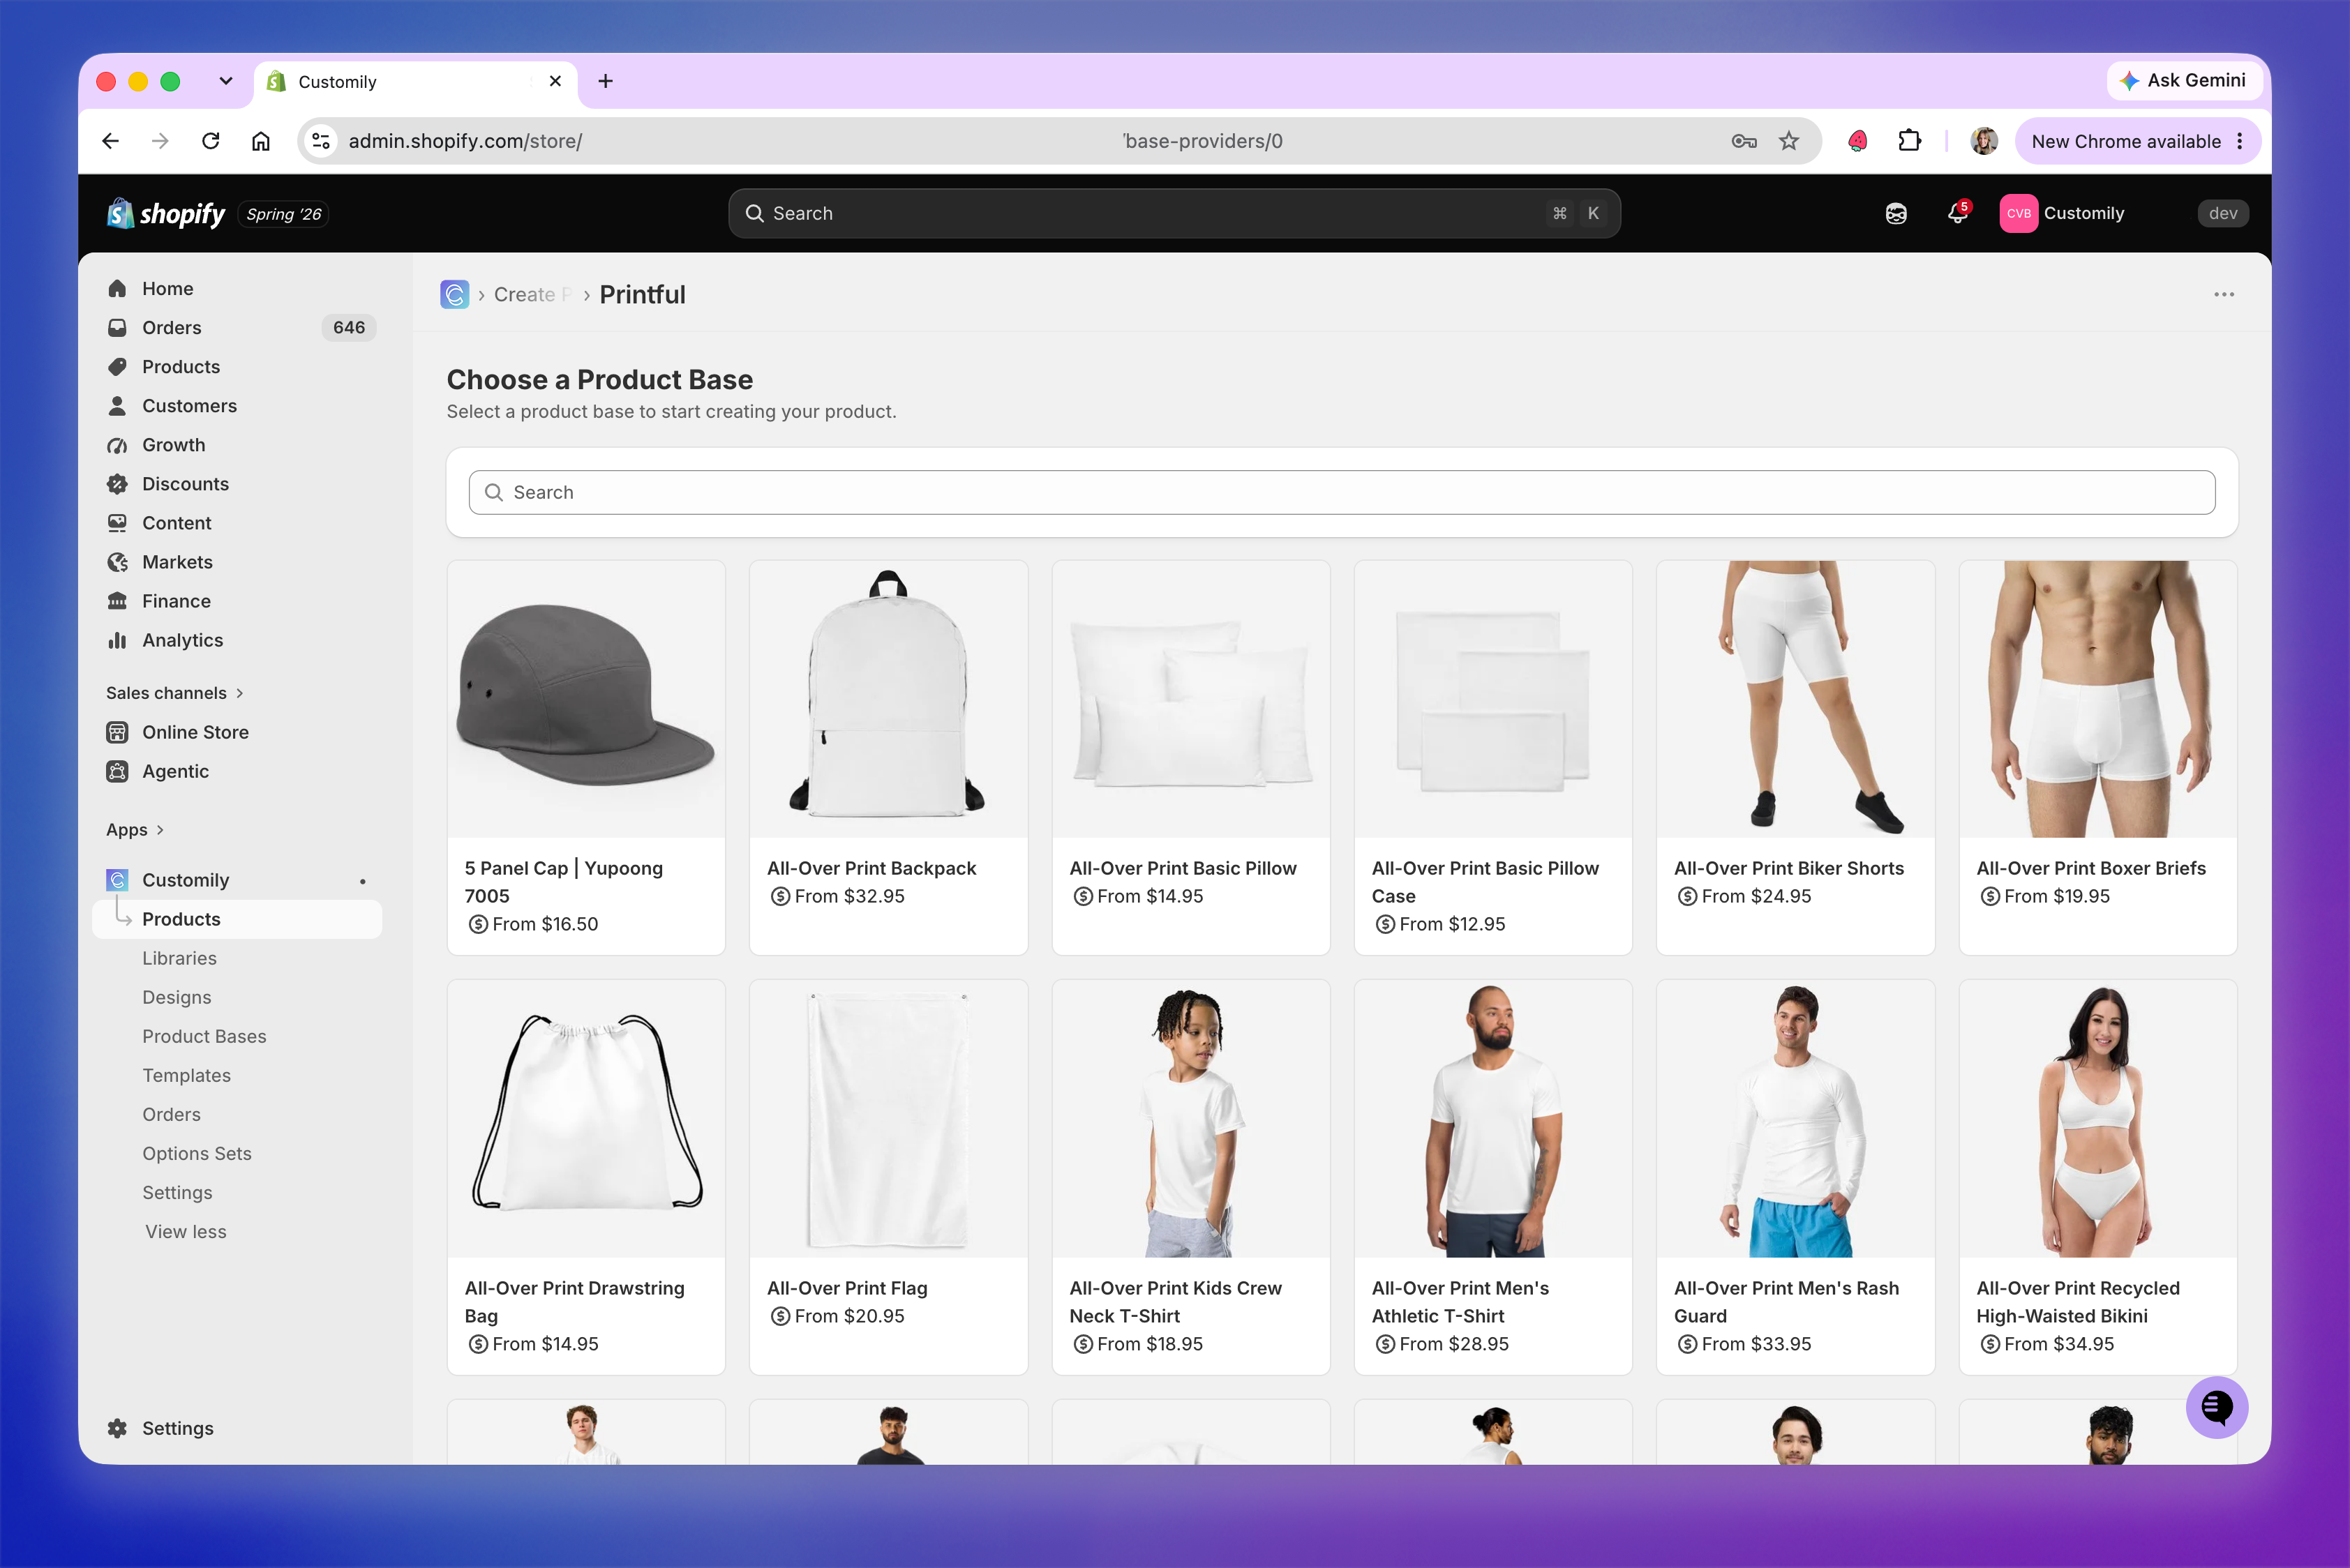The width and height of the screenshot is (2350, 1568).
Task: Open the notifications bell icon
Action: pos(1957,213)
